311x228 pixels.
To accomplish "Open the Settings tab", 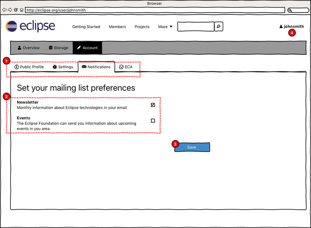I will 63,67.
